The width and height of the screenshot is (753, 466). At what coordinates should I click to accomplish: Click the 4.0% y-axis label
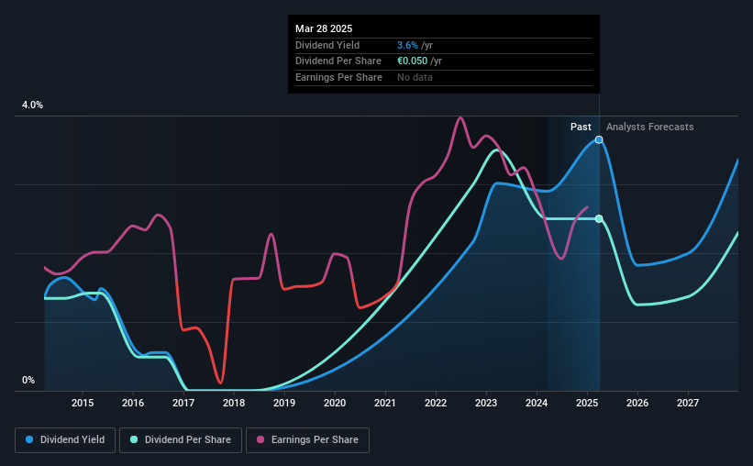coord(32,105)
